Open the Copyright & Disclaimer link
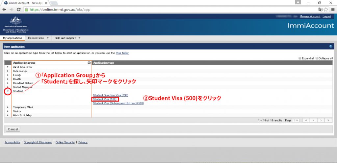 (x=38, y=142)
